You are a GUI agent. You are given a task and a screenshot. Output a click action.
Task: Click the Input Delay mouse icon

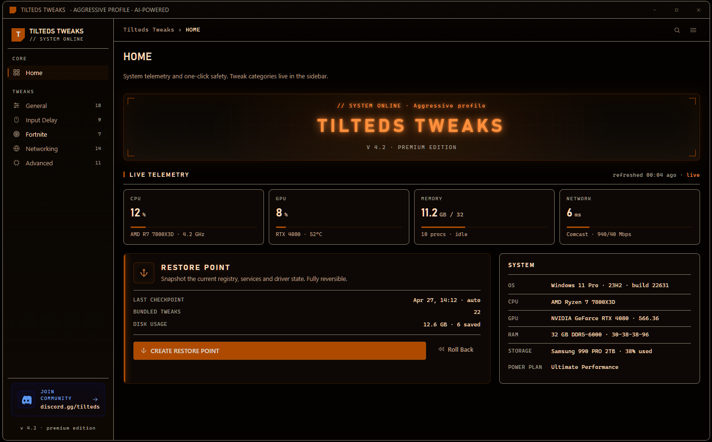(16, 120)
